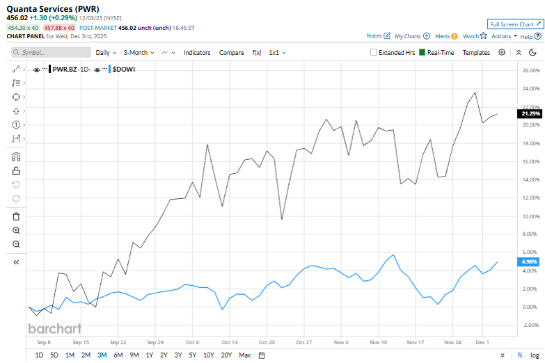Select the 5Y time range
The width and height of the screenshot is (545, 363).
click(x=193, y=355)
